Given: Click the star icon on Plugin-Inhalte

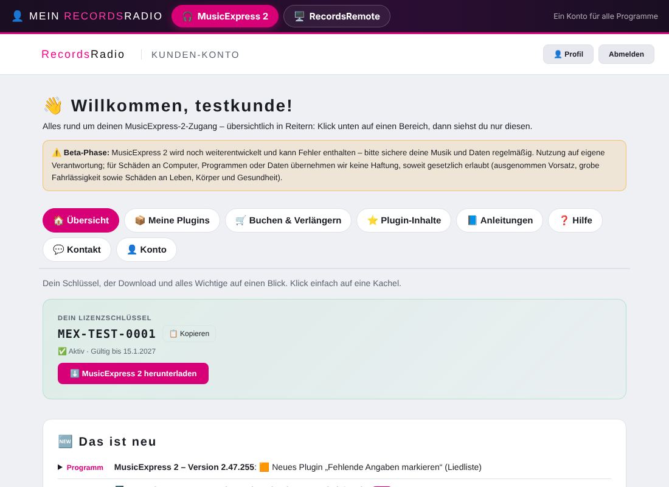Looking at the screenshot, I should coord(372,220).
